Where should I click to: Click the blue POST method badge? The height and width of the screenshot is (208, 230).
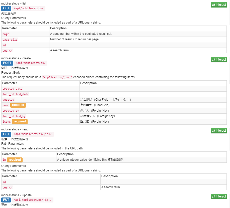tap(7, 63)
